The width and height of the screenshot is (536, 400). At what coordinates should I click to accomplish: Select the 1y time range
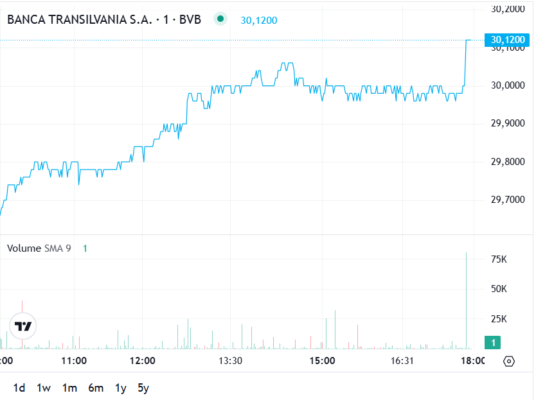click(x=121, y=388)
